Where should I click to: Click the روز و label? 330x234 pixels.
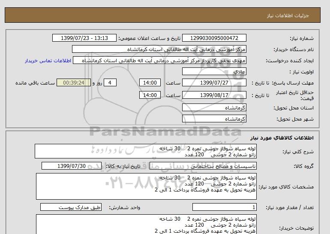pos(97,83)
